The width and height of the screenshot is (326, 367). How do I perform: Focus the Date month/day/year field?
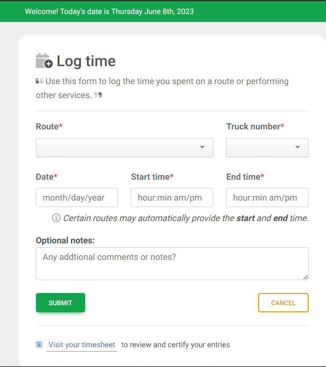(77, 197)
